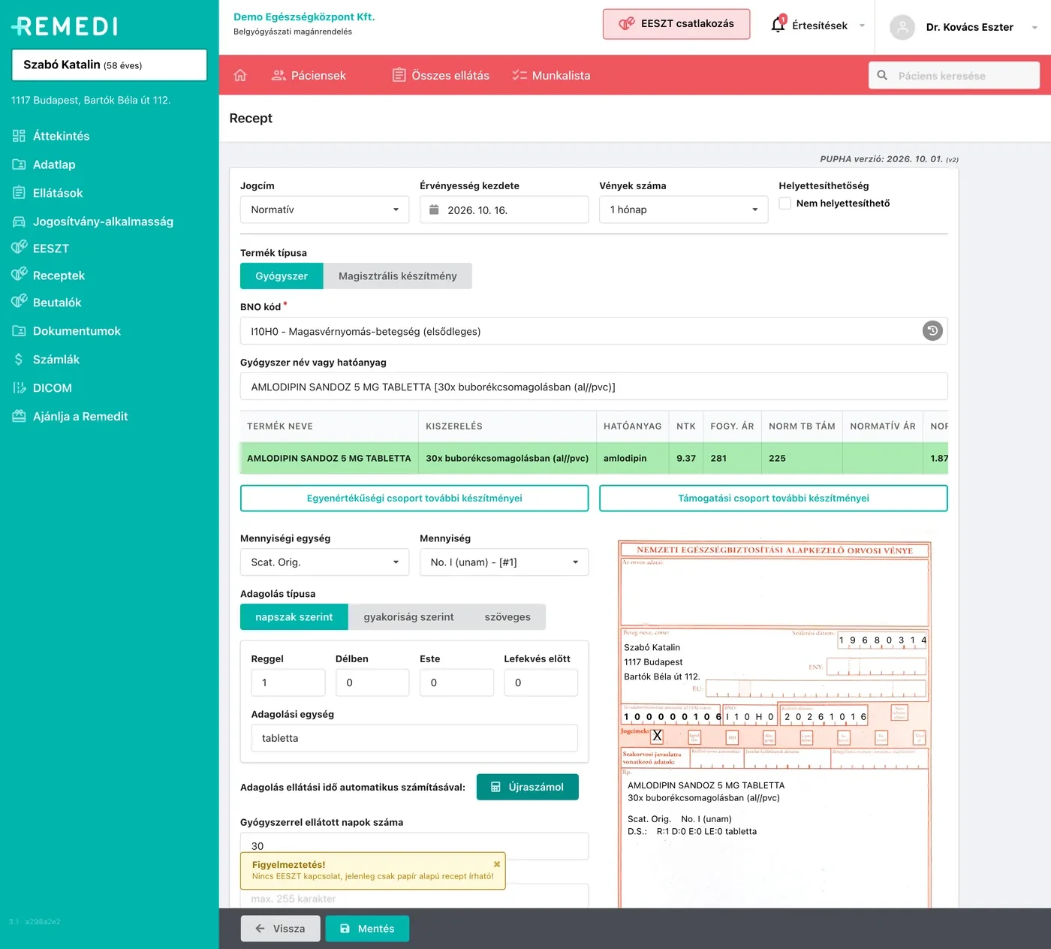Expand the Dr. Kovács Eszter menu arrow
Screen dimensions: 1051x949
1034,28
